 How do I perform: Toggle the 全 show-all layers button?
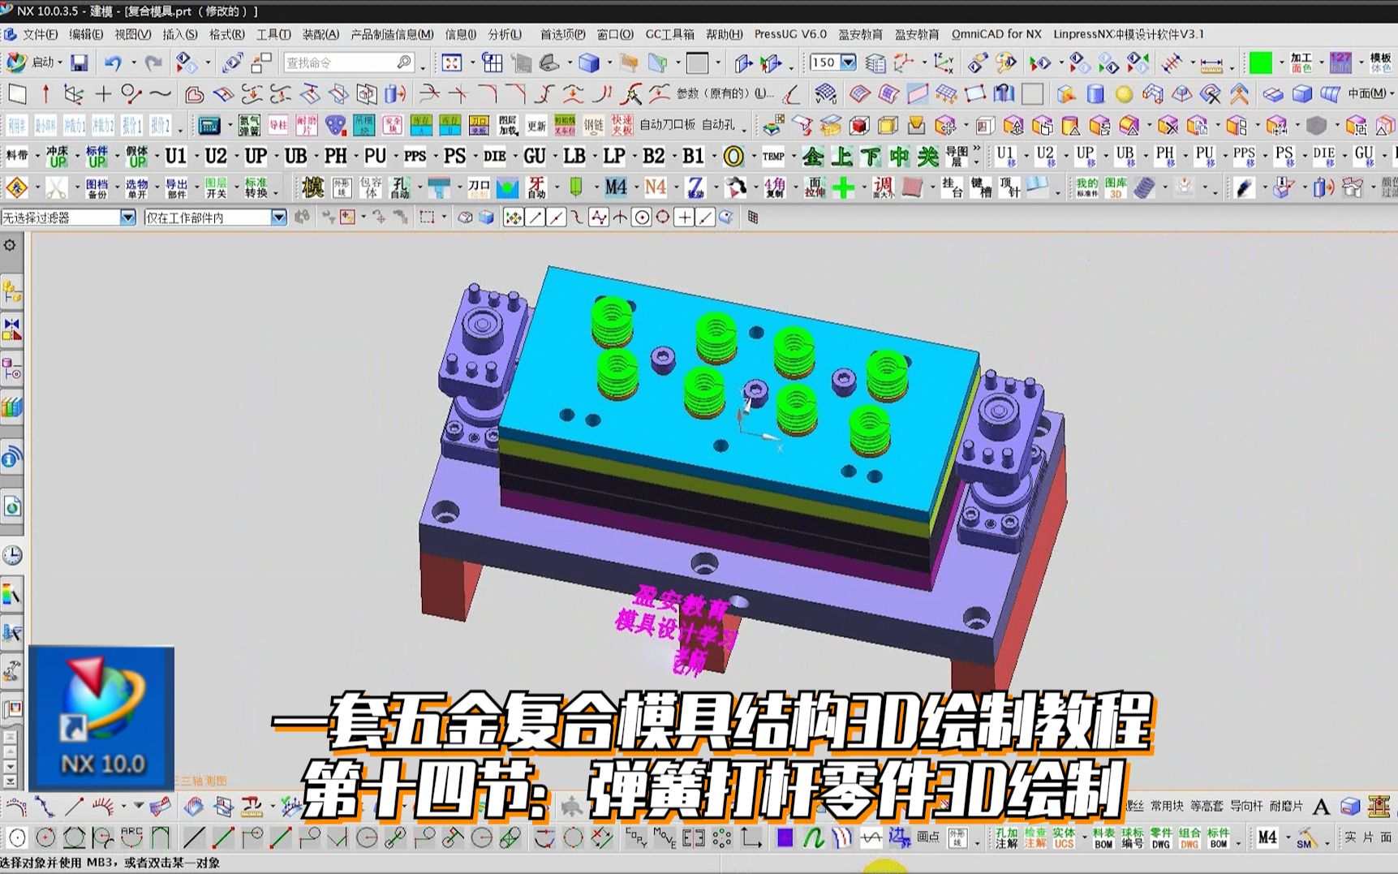click(x=813, y=156)
